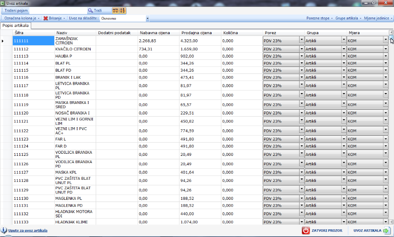Click KVAČILO CITROEN name cell
This screenshot has width=394, height=237.
click(75, 49)
